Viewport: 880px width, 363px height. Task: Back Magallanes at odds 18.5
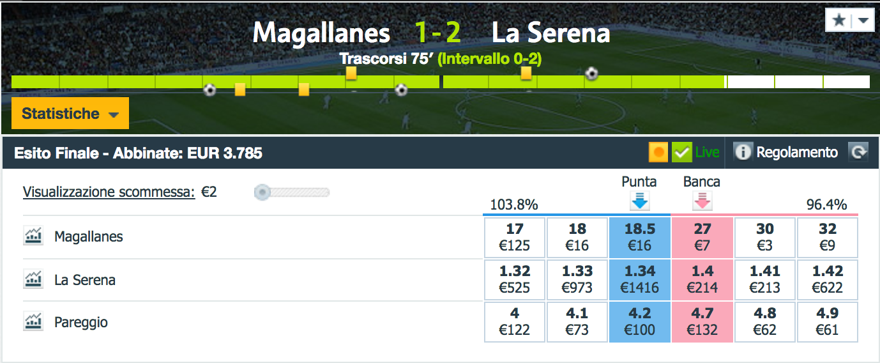point(640,236)
